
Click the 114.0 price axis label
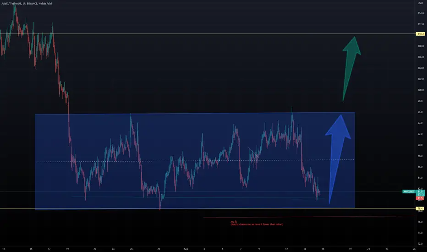tap(421, 13)
